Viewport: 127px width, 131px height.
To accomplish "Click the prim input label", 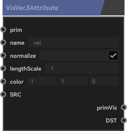I will [x=16, y=30].
